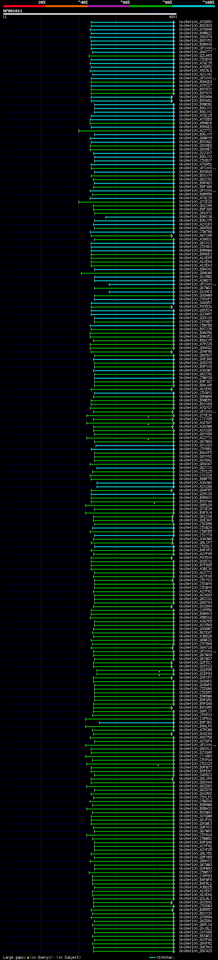
Task: Open hit UniRef100_B9S9U3
Action: coord(195,26)
